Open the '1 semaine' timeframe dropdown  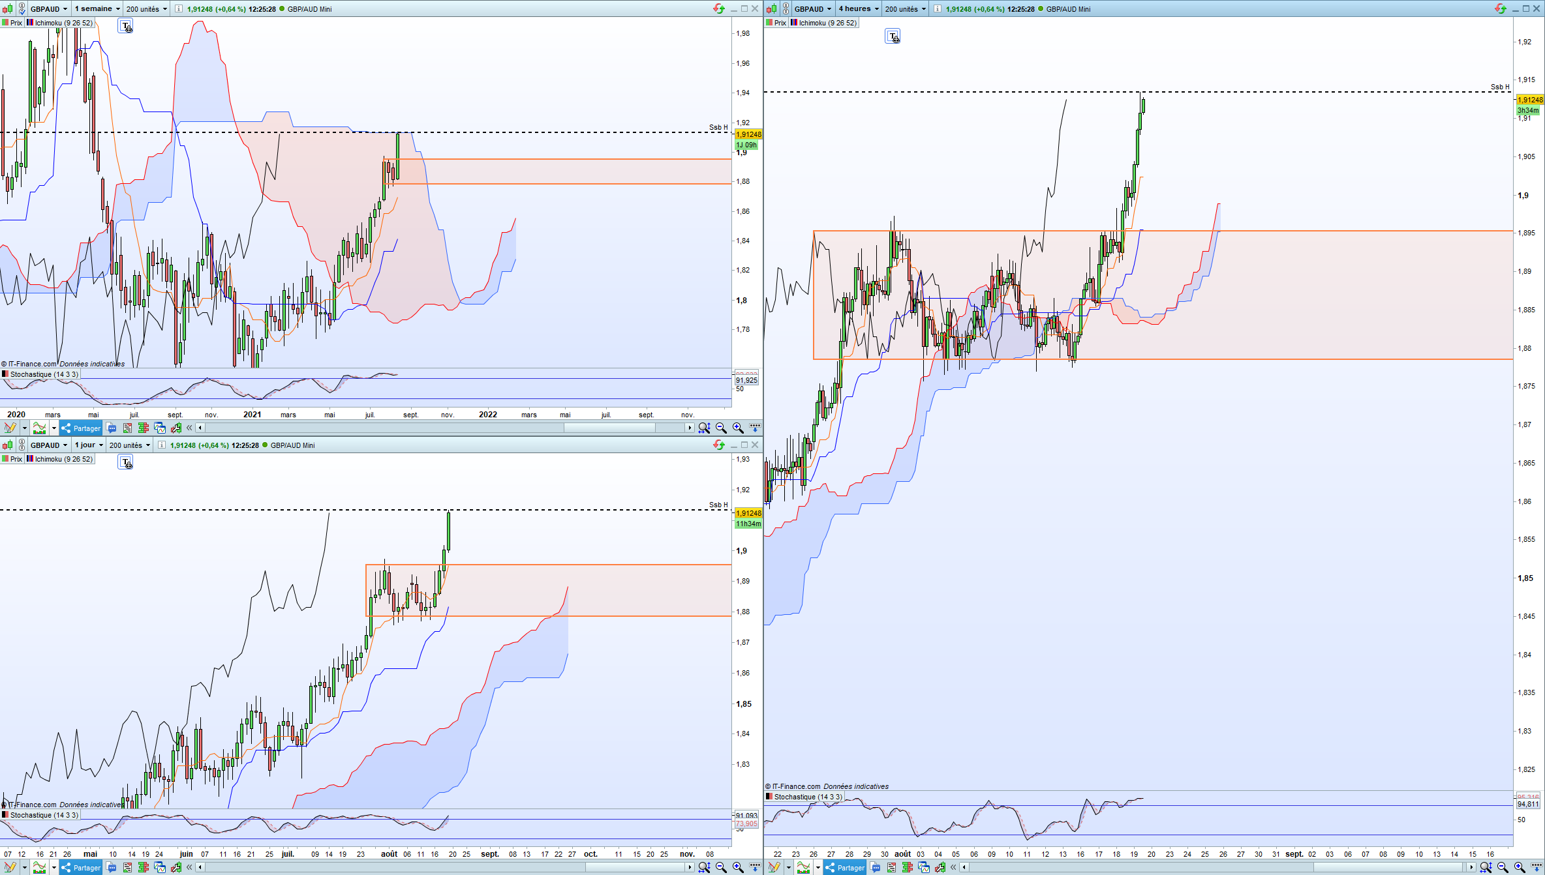pyautogui.click(x=97, y=8)
